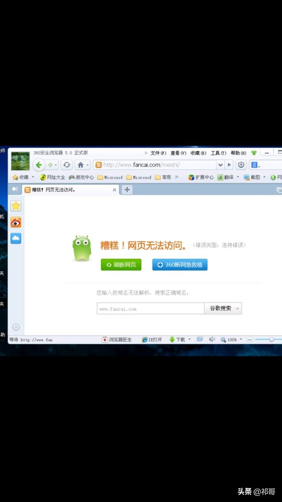
Task: Open 截图 dropdown arrow
Action: pyautogui.click(x=264, y=177)
